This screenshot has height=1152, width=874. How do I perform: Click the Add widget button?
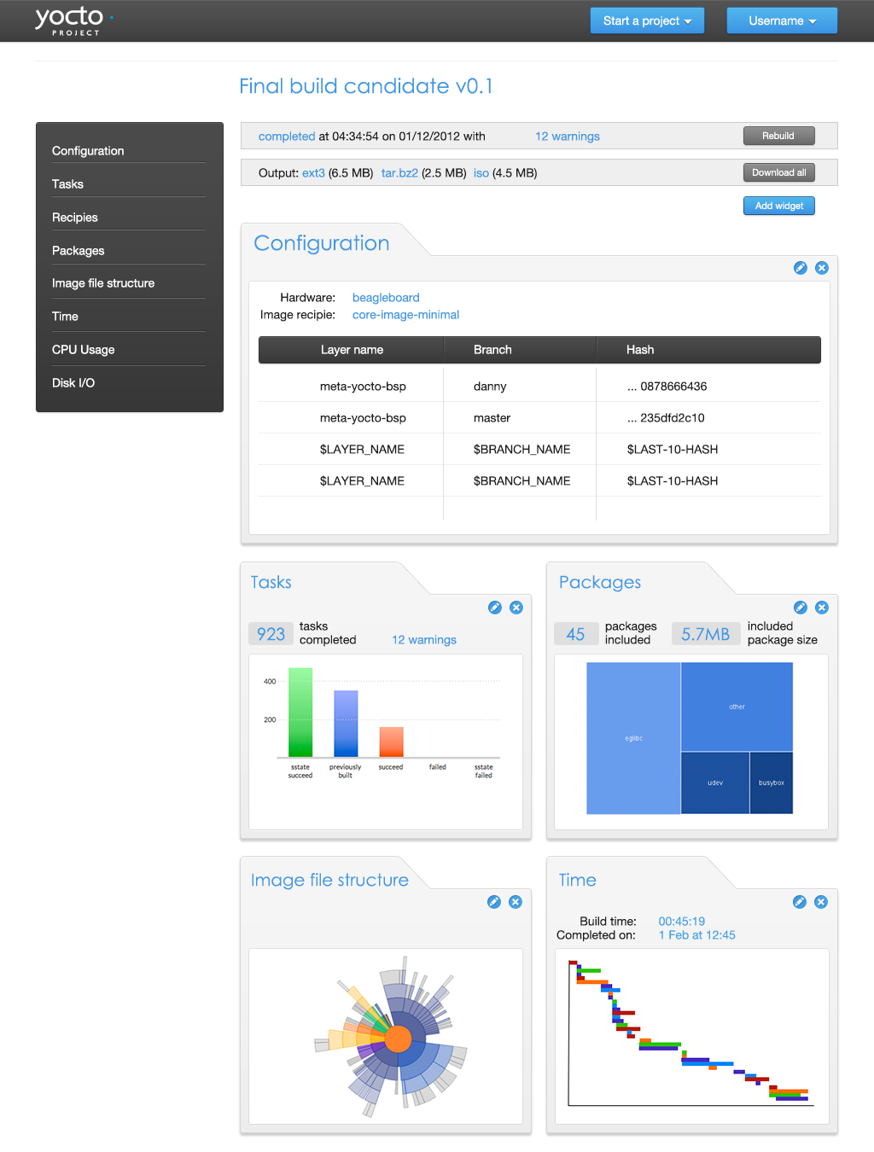pyautogui.click(x=778, y=206)
